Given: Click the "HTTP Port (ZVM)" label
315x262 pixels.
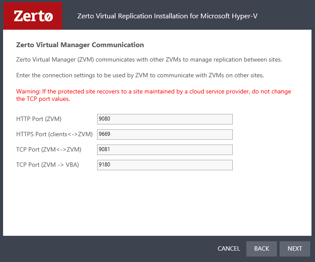Looking at the screenshot, I should (x=39, y=119).
